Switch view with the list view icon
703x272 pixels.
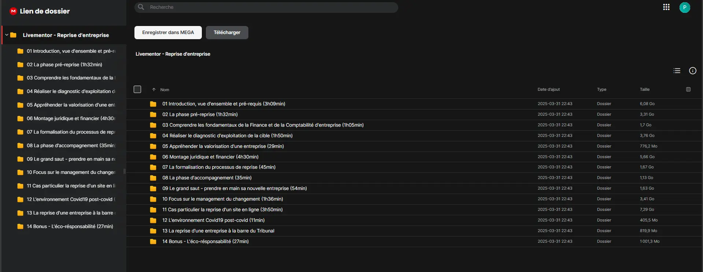677,71
